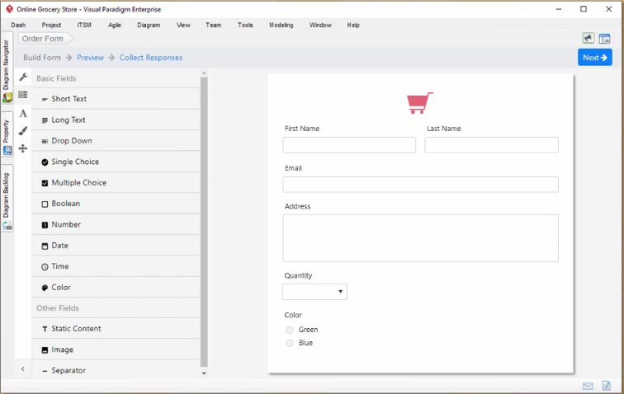The height and width of the screenshot is (394, 624).
Task: Click the field list scroll-down arrow
Action: tap(205, 373)
